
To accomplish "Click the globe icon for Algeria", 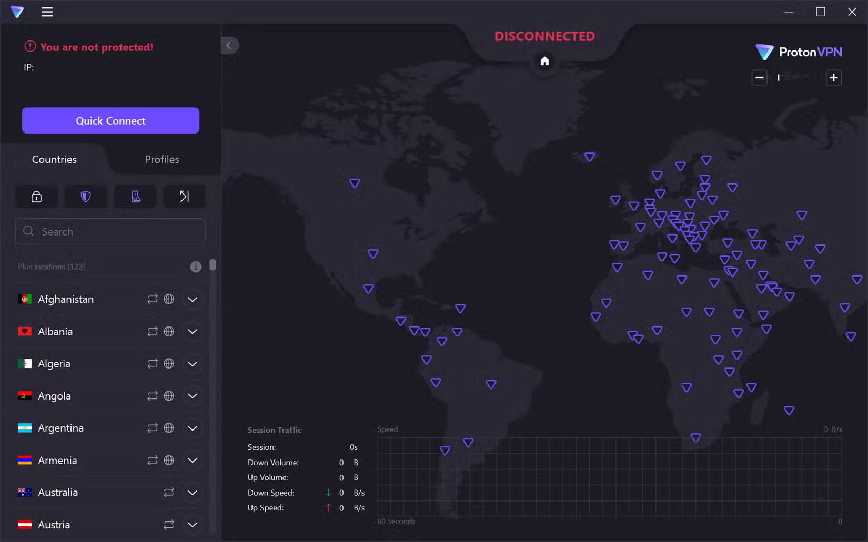I will tap(169, 364).
